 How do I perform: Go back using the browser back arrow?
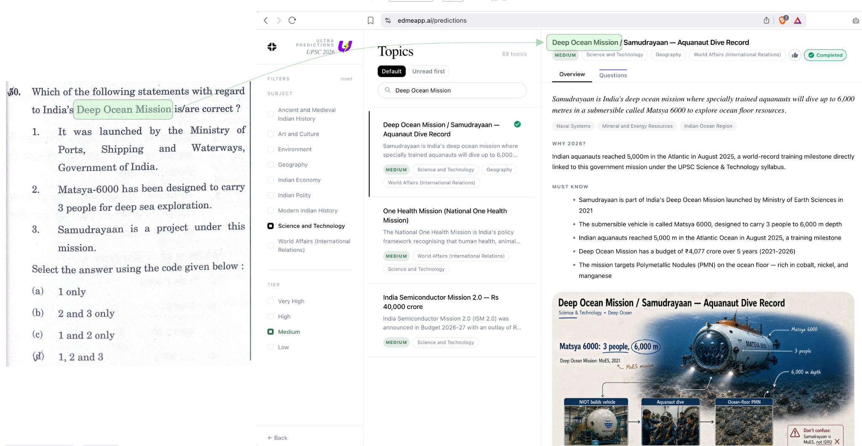coord(266,20)
